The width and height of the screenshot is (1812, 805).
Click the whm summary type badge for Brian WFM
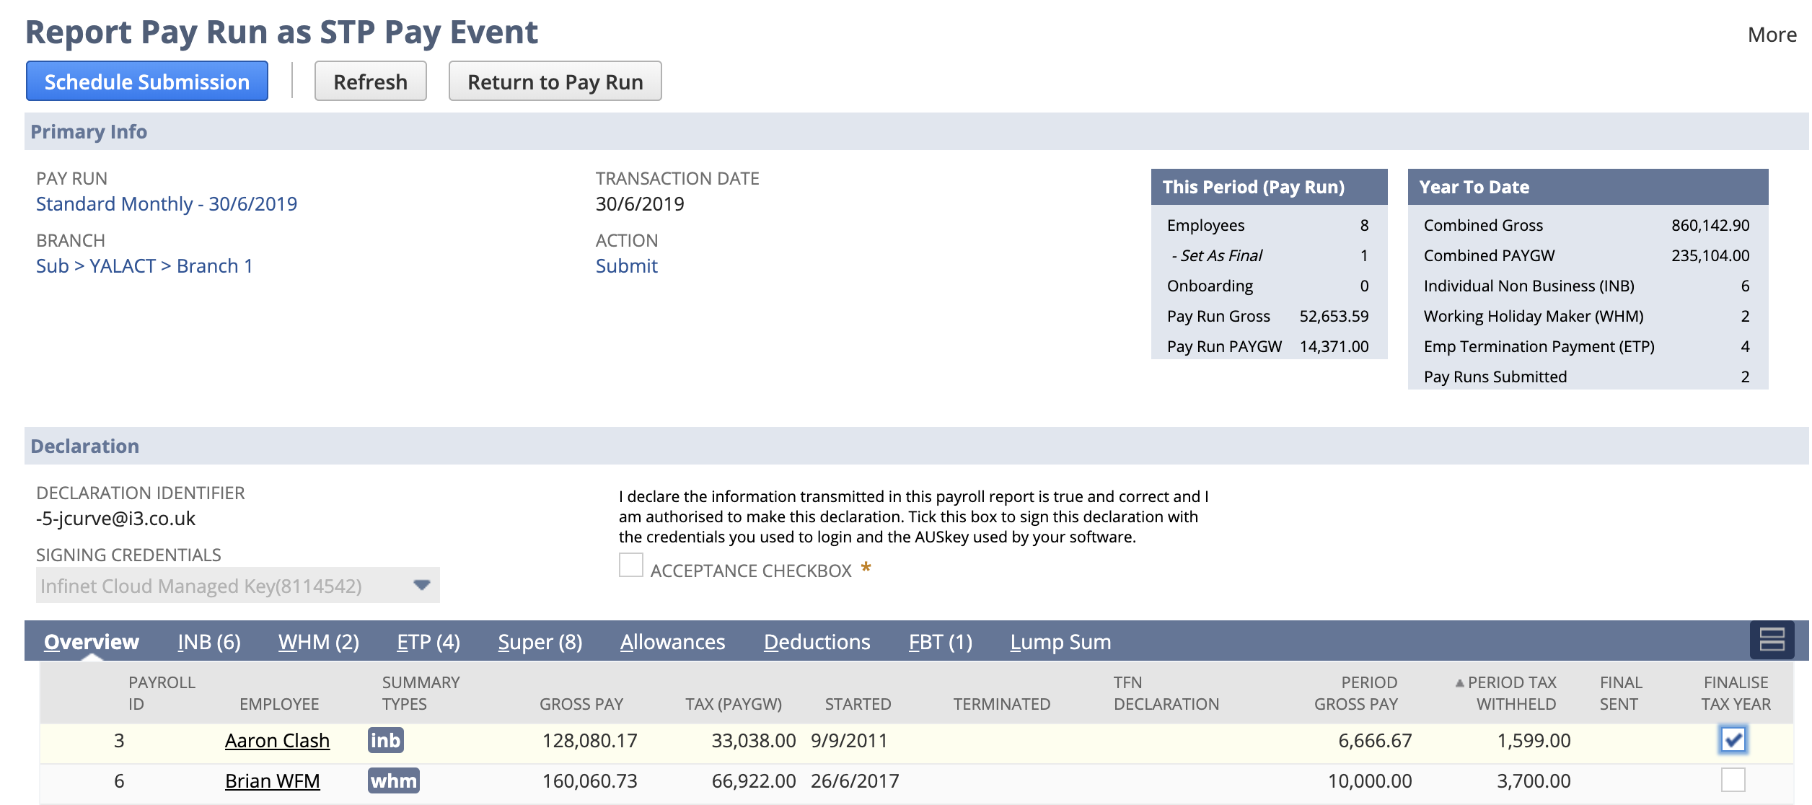pos(393,780)
